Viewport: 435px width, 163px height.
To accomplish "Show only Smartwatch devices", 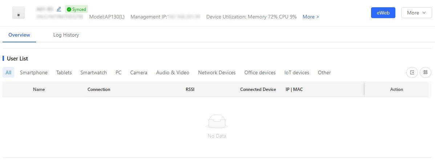I will (93, 72).
